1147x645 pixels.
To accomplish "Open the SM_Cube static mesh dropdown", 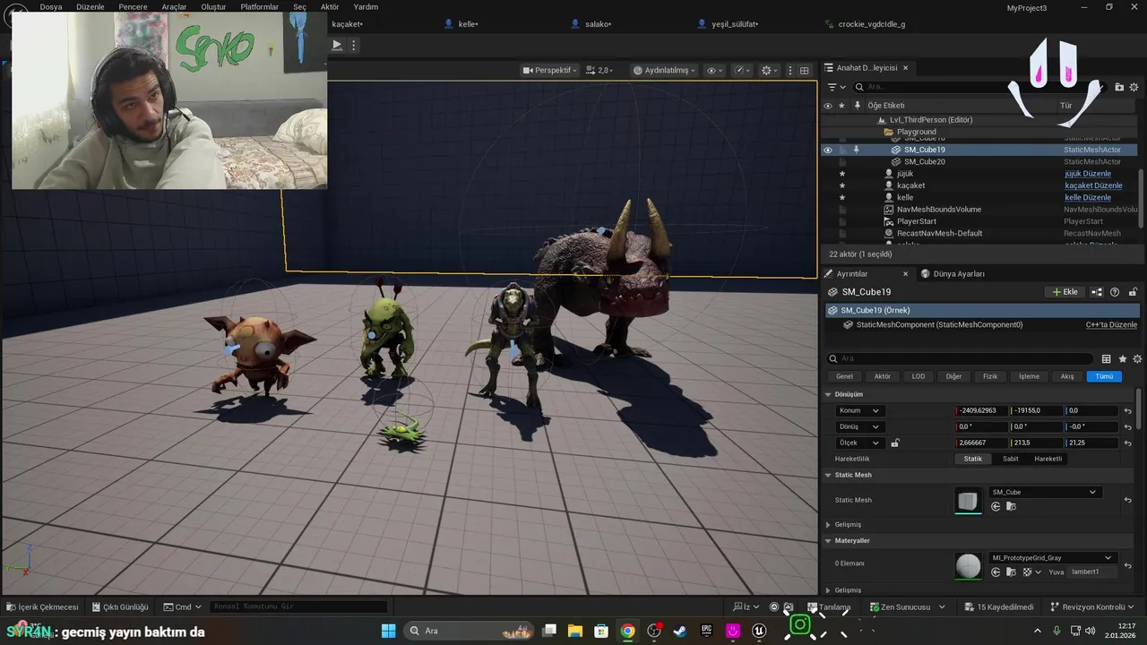I will click(x=1044, y=492).
